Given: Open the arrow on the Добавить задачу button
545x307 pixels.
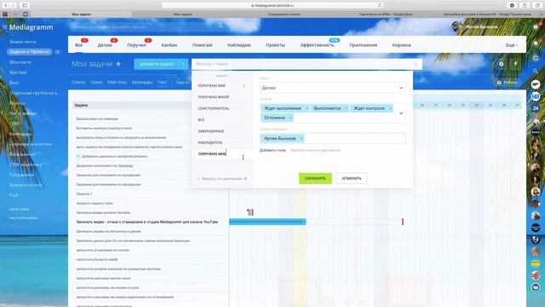Looking at the screenshot, I should pos(183,64).
